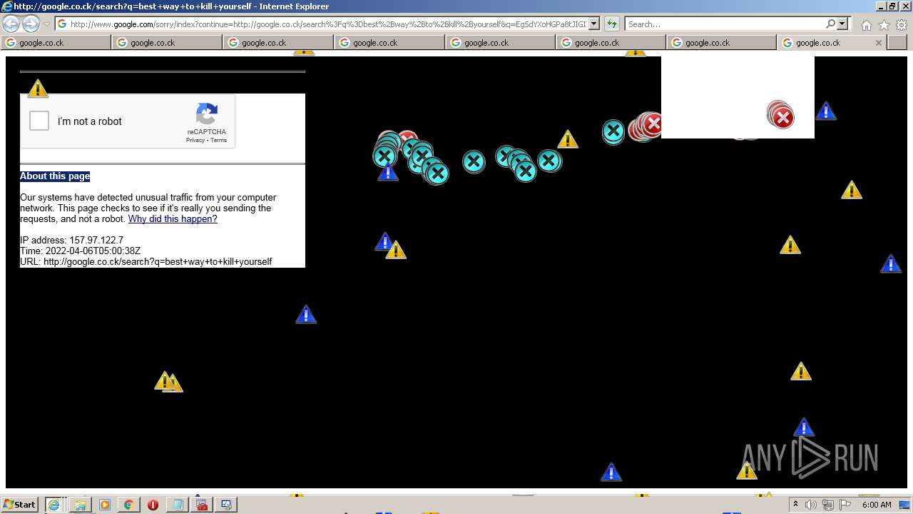913x514 pixels.
Task: Click the blue alert icon nearest the page text
Action: pos(306,314)
